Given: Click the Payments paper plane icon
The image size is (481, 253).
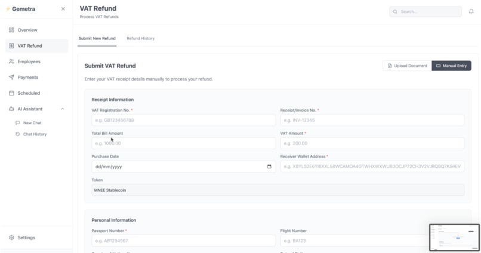Looking at the screenshot, I should [x=11, y=78].
